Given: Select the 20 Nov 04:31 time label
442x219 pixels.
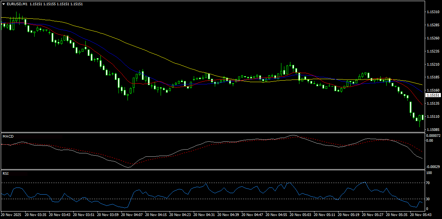Looking at the screenshot, I should click(206, 215).
